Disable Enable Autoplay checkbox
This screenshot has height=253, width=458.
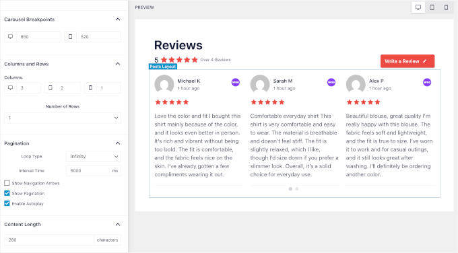7,203
